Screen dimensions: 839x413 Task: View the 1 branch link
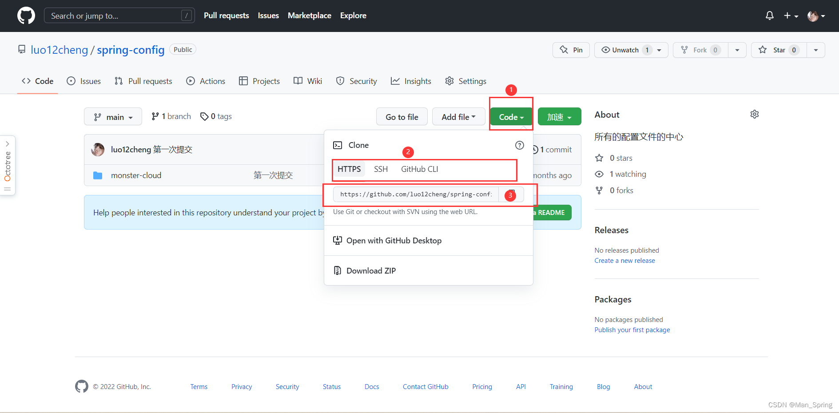(x=171, y=116)
